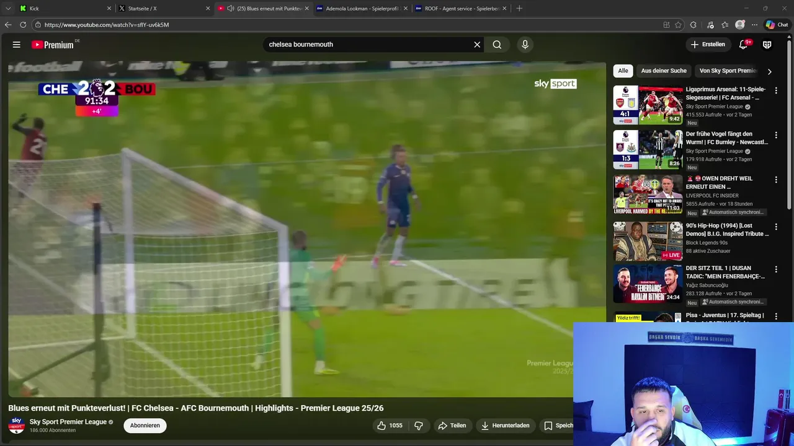Viewport: 794px width, 446px height.
Task: Click the apps/split-screen icon in address bar
Action: tap(666, 25)
